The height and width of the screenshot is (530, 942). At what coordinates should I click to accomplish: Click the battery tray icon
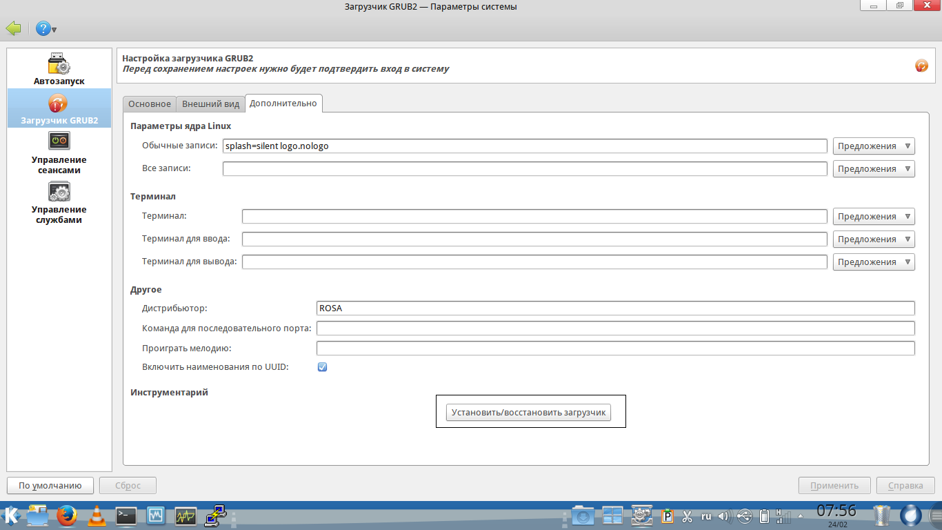click(764, 516)
